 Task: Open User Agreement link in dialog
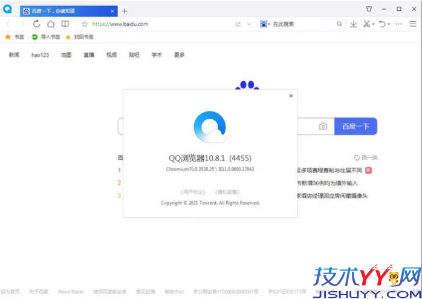click(193, 192)
